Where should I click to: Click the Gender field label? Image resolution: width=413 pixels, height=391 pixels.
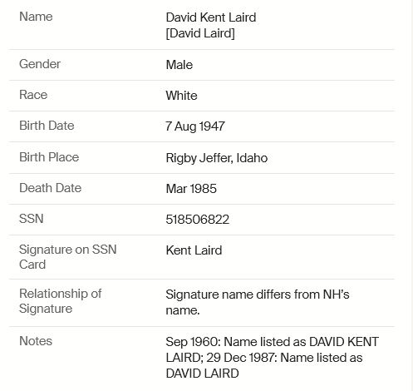[x=40, y=64]
